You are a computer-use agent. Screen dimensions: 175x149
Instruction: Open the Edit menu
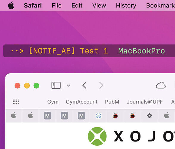click(x=77, y=5)
